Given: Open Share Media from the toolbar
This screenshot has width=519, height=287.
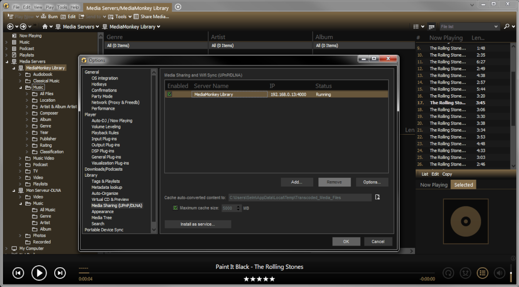Looking at the screenshot, I should click(x=151, y=17).
